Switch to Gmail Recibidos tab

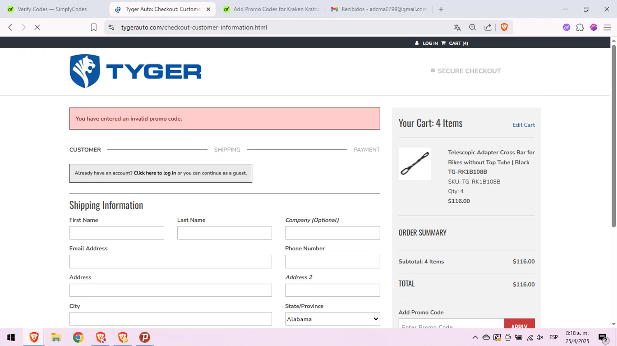pos(379,9)
